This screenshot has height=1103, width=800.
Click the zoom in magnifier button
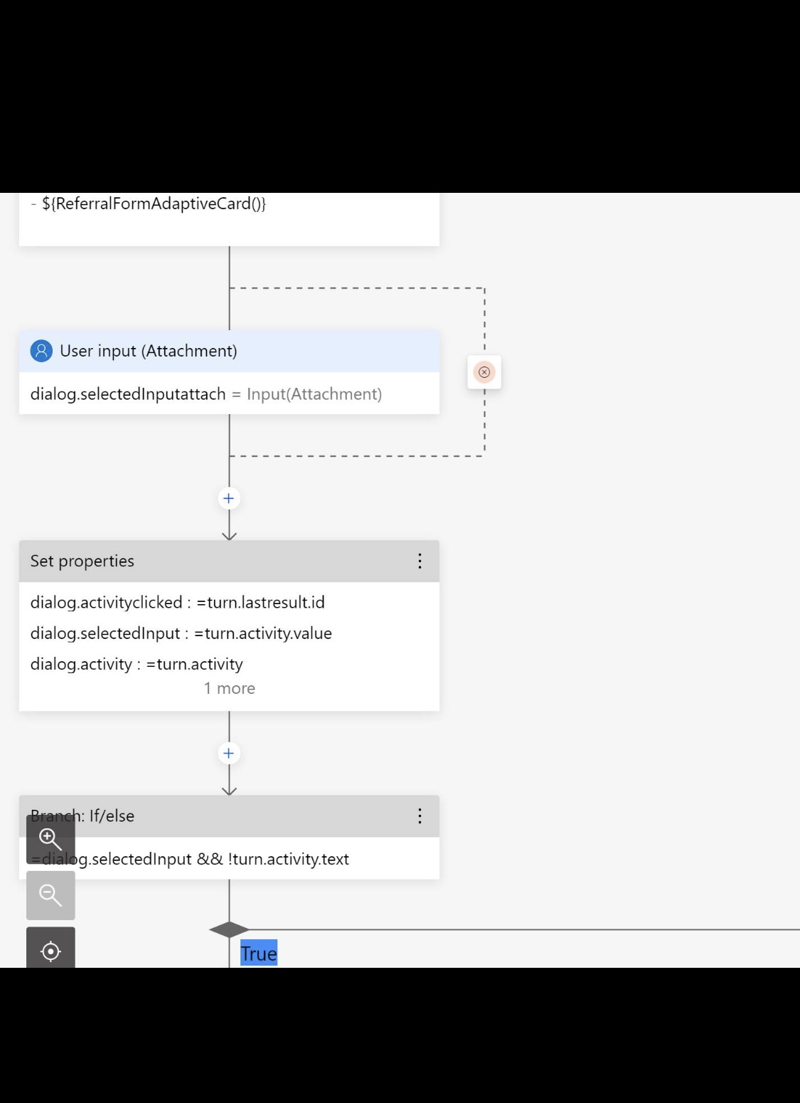tap(50, 839)
